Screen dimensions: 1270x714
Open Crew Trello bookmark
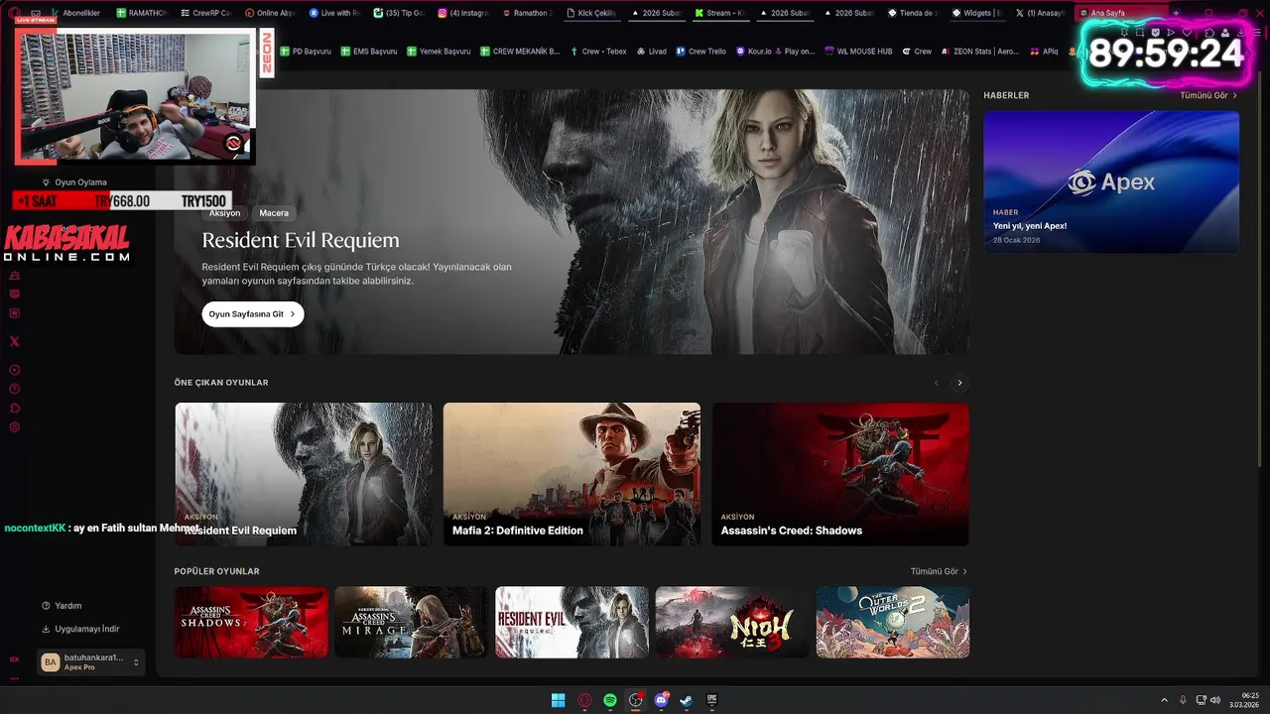700,51
